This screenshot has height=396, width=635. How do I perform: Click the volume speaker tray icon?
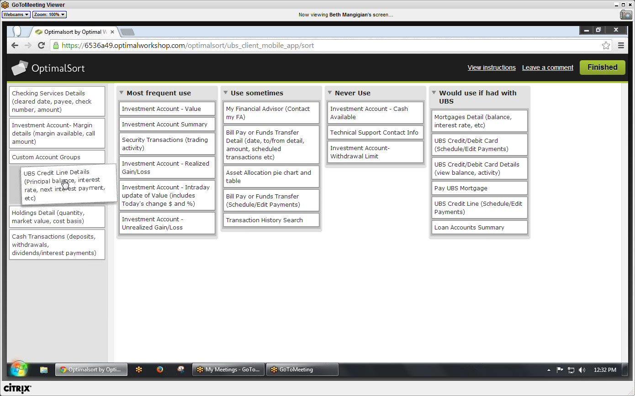point(582,370)
